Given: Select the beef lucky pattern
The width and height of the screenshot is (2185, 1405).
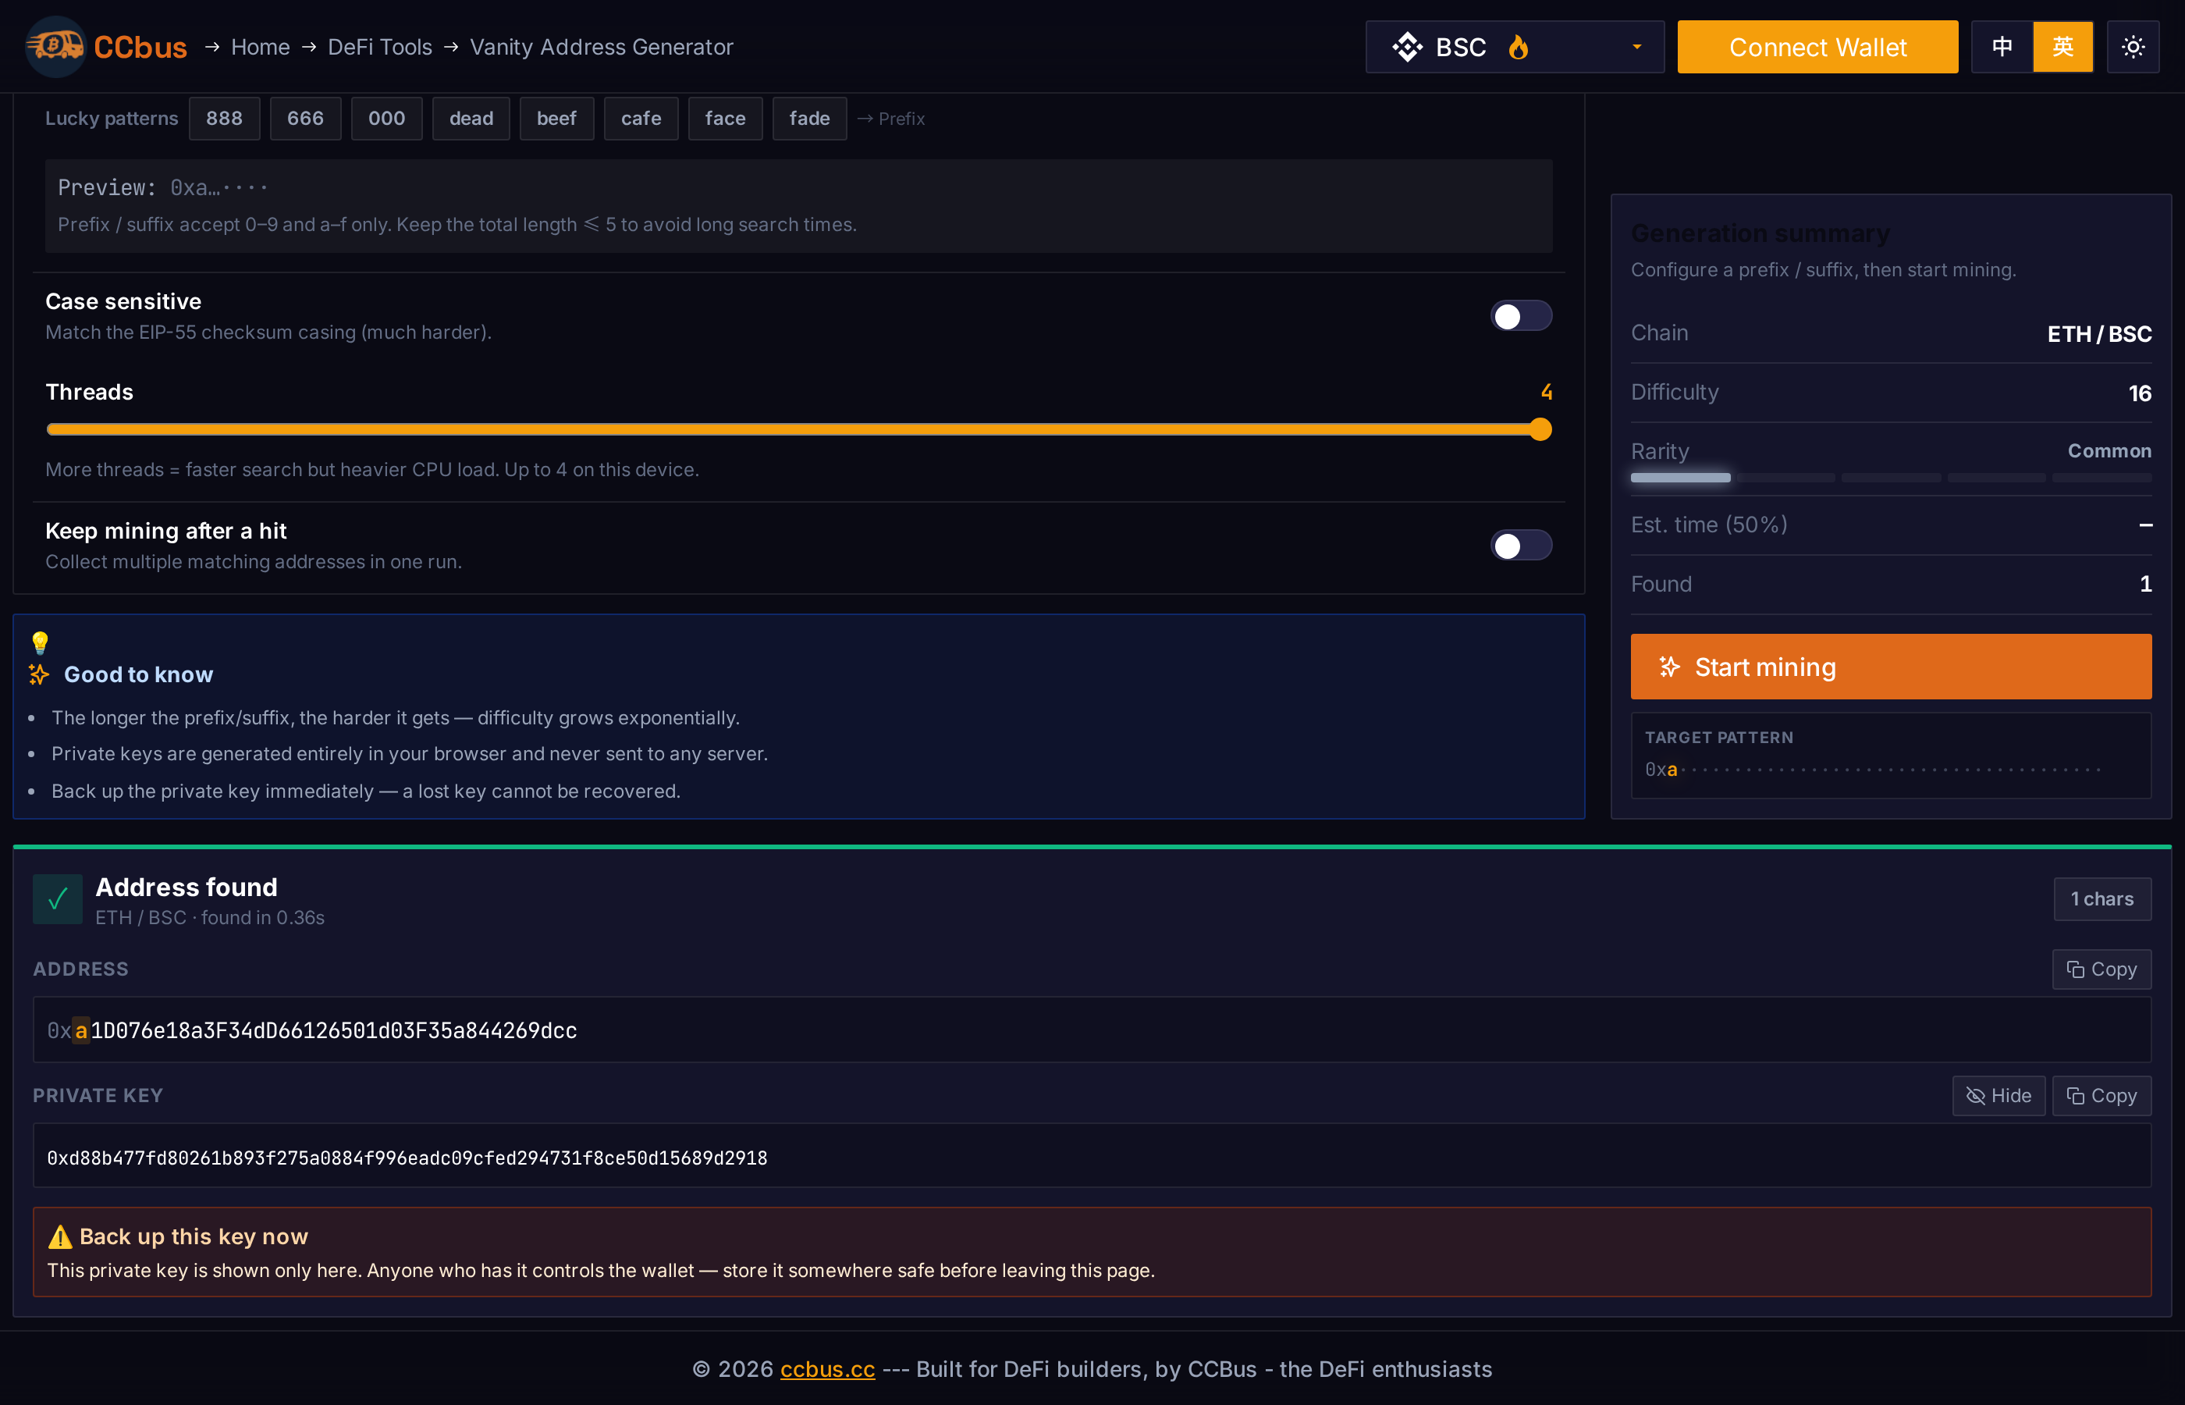Looking at the screenshot, I should click(556, 119).
